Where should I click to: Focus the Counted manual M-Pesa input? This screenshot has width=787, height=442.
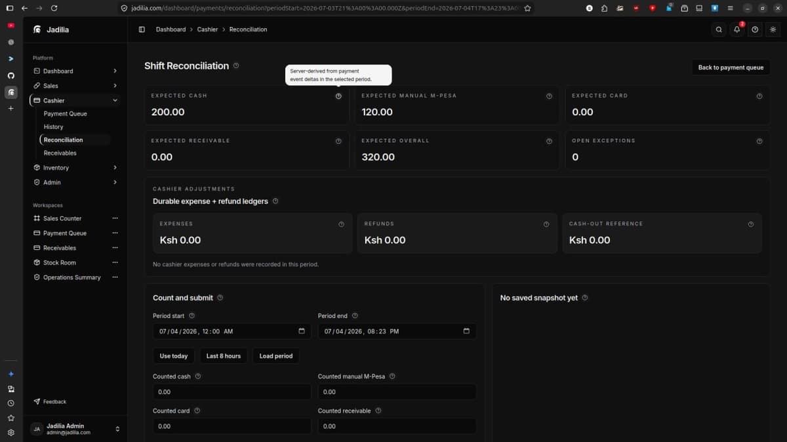pos(397,392)
